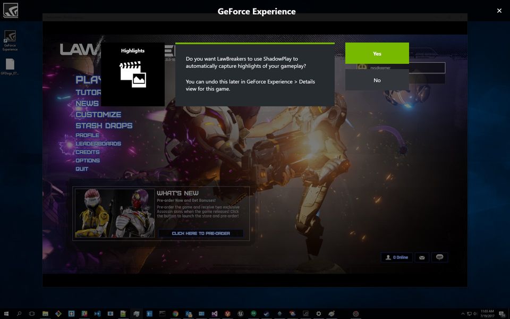Click the Highlights clapperboard tile

click(133, 74)
